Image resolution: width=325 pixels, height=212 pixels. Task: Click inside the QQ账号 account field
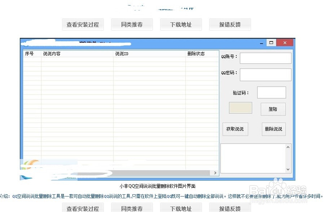point(265,58)
